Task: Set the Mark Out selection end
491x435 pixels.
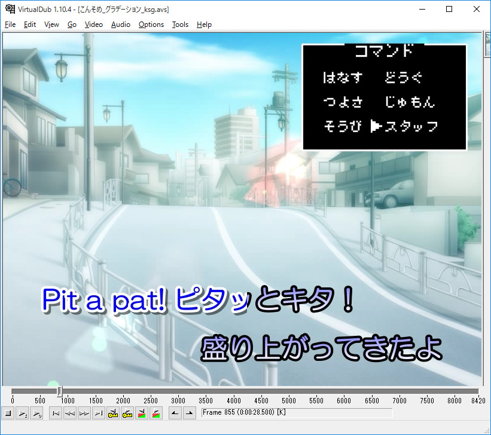Action: pos(190,413)
